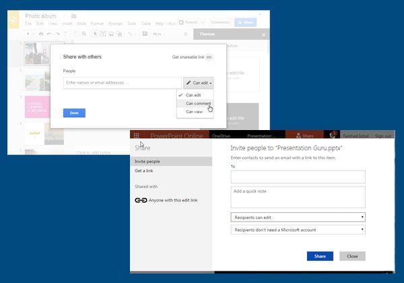The width and height of the screenshot is (404, 283).
Task: Redo using the Slides toolbar arrow
Action: pyautogui.click(x=57, y=34)
